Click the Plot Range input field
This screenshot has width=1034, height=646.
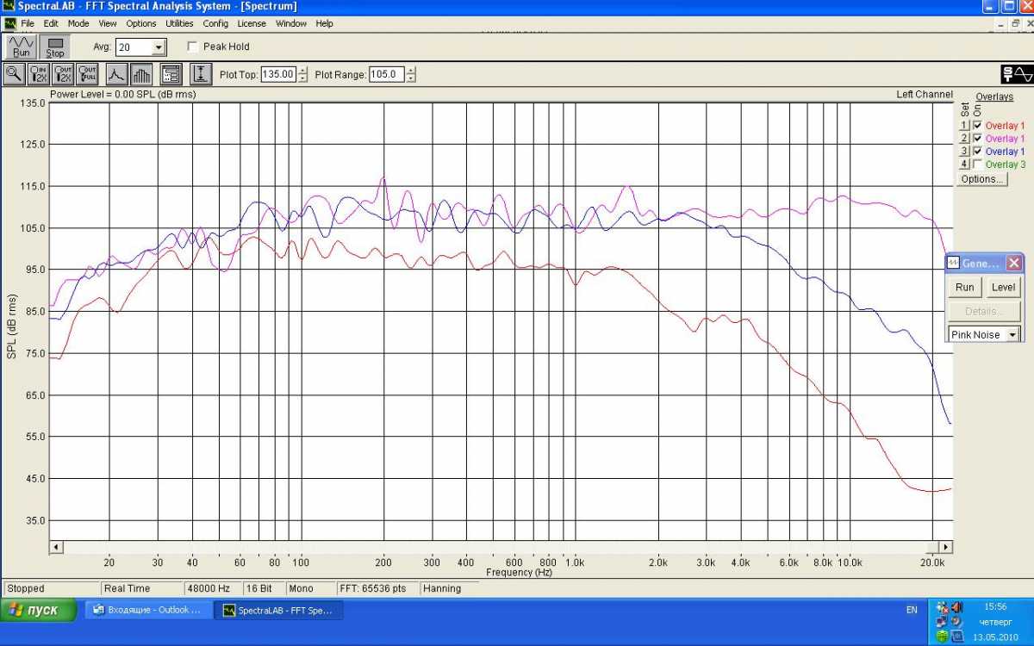386,75
